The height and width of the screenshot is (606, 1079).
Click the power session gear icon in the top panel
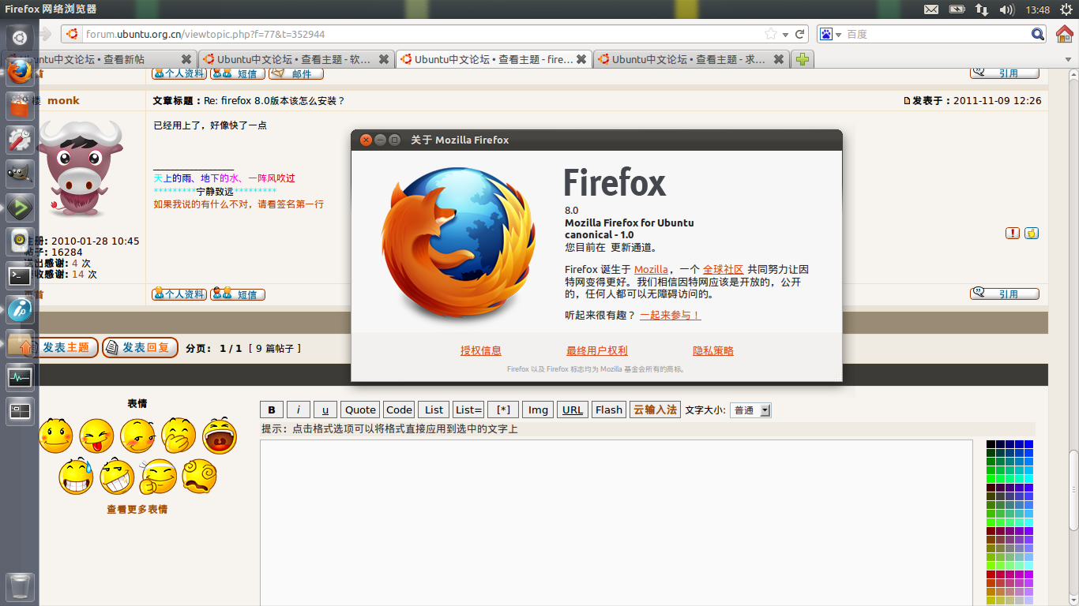click(x=1066, y=9)
